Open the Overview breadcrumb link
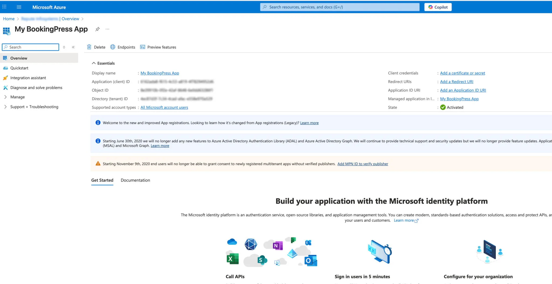The width and height of the screenshot is (552, 284). tap(70, 19)
